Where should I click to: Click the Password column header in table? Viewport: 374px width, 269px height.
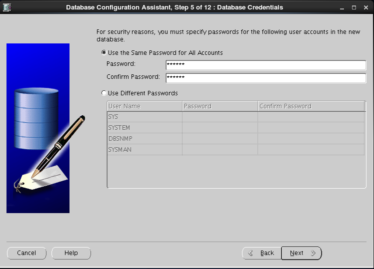pyautogui.click(x=220, y=106)
